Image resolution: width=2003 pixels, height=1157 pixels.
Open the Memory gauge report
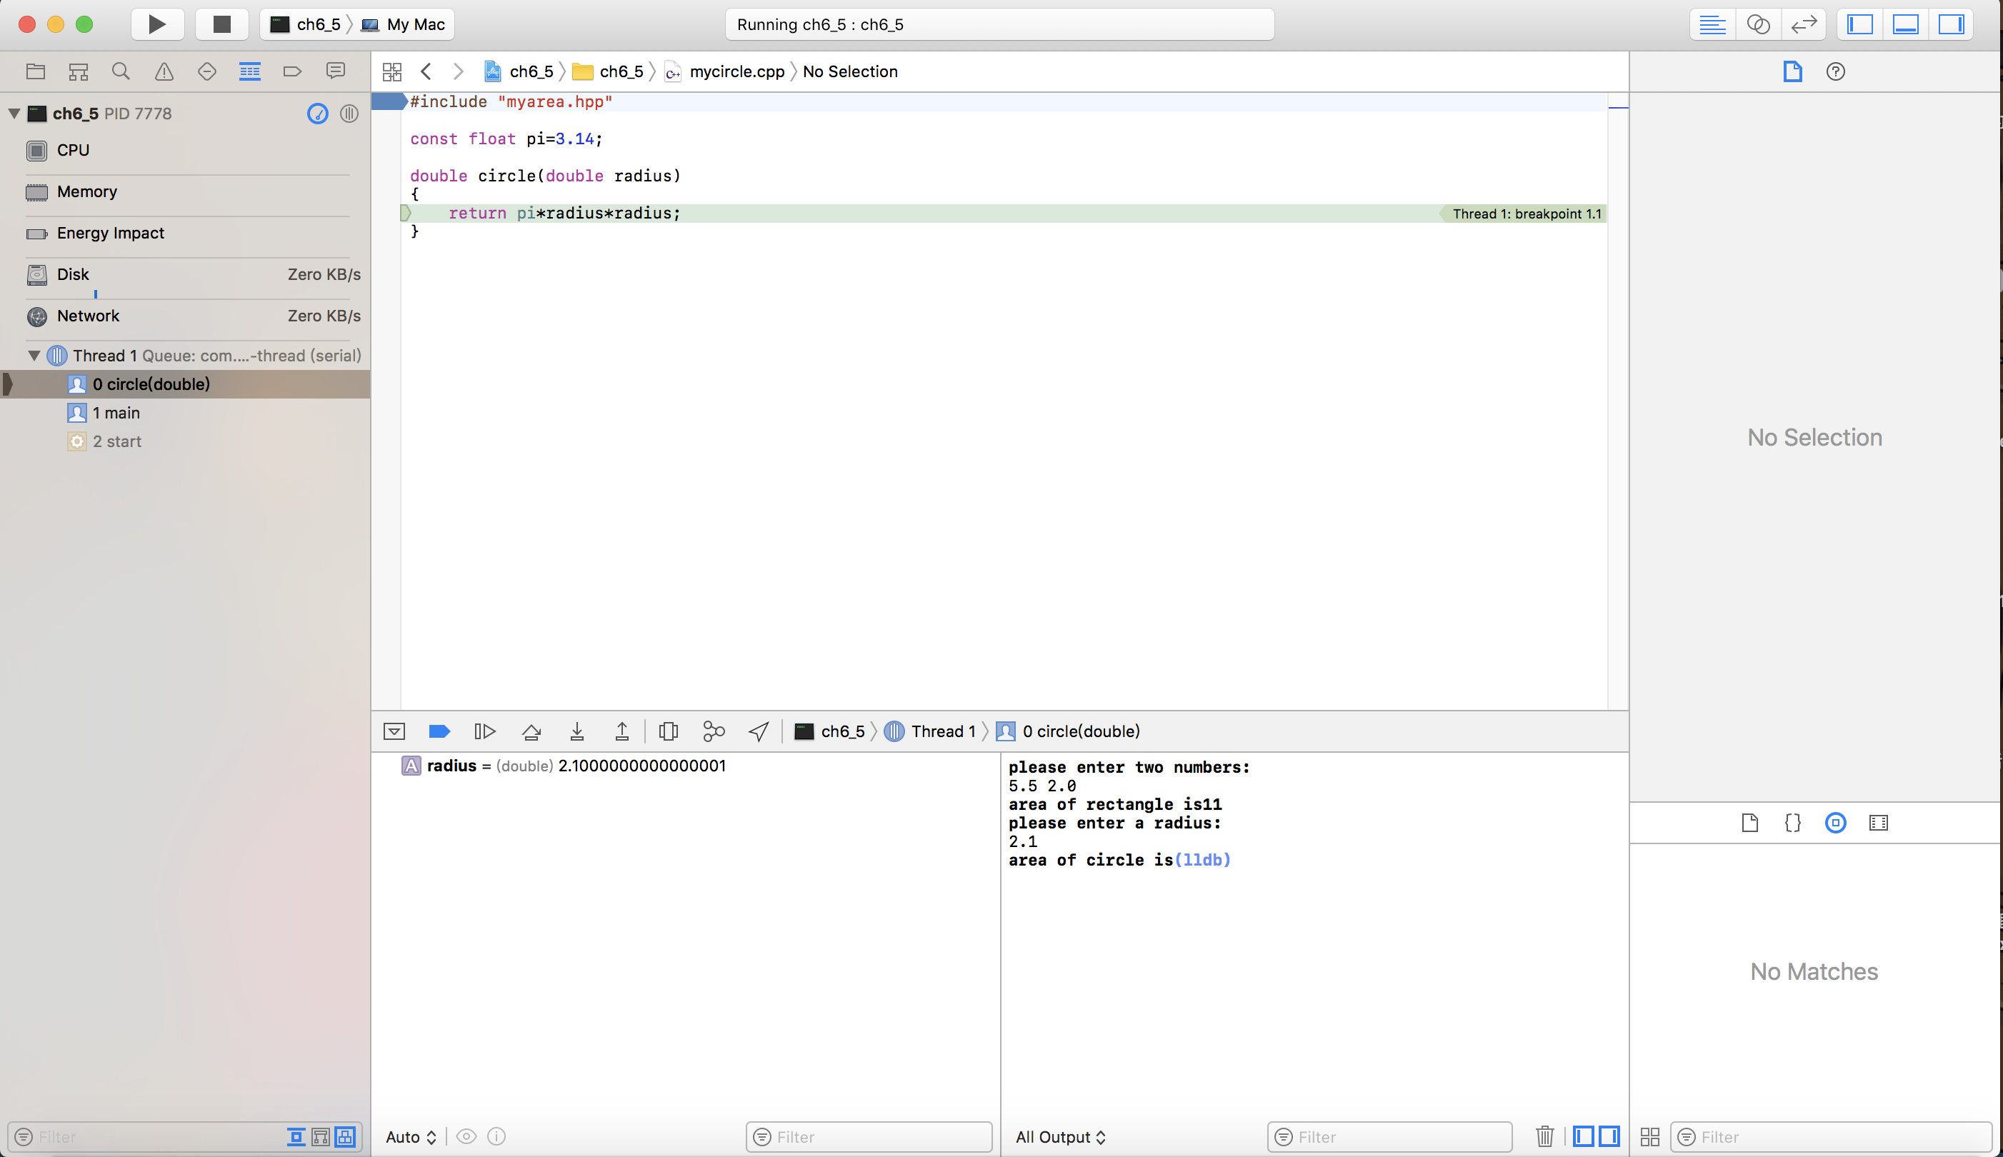tap(86, 191)
